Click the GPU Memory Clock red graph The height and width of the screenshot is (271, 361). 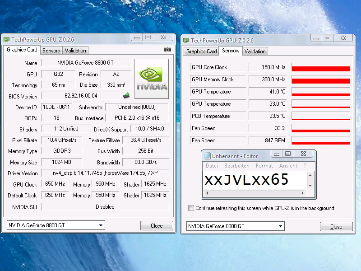320,79
